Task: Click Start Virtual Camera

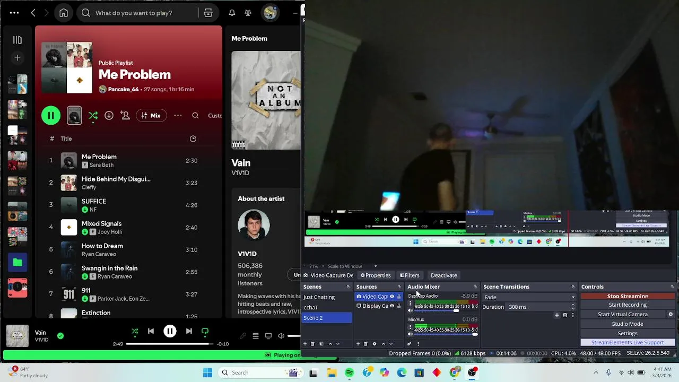Action: click(623, 314)
